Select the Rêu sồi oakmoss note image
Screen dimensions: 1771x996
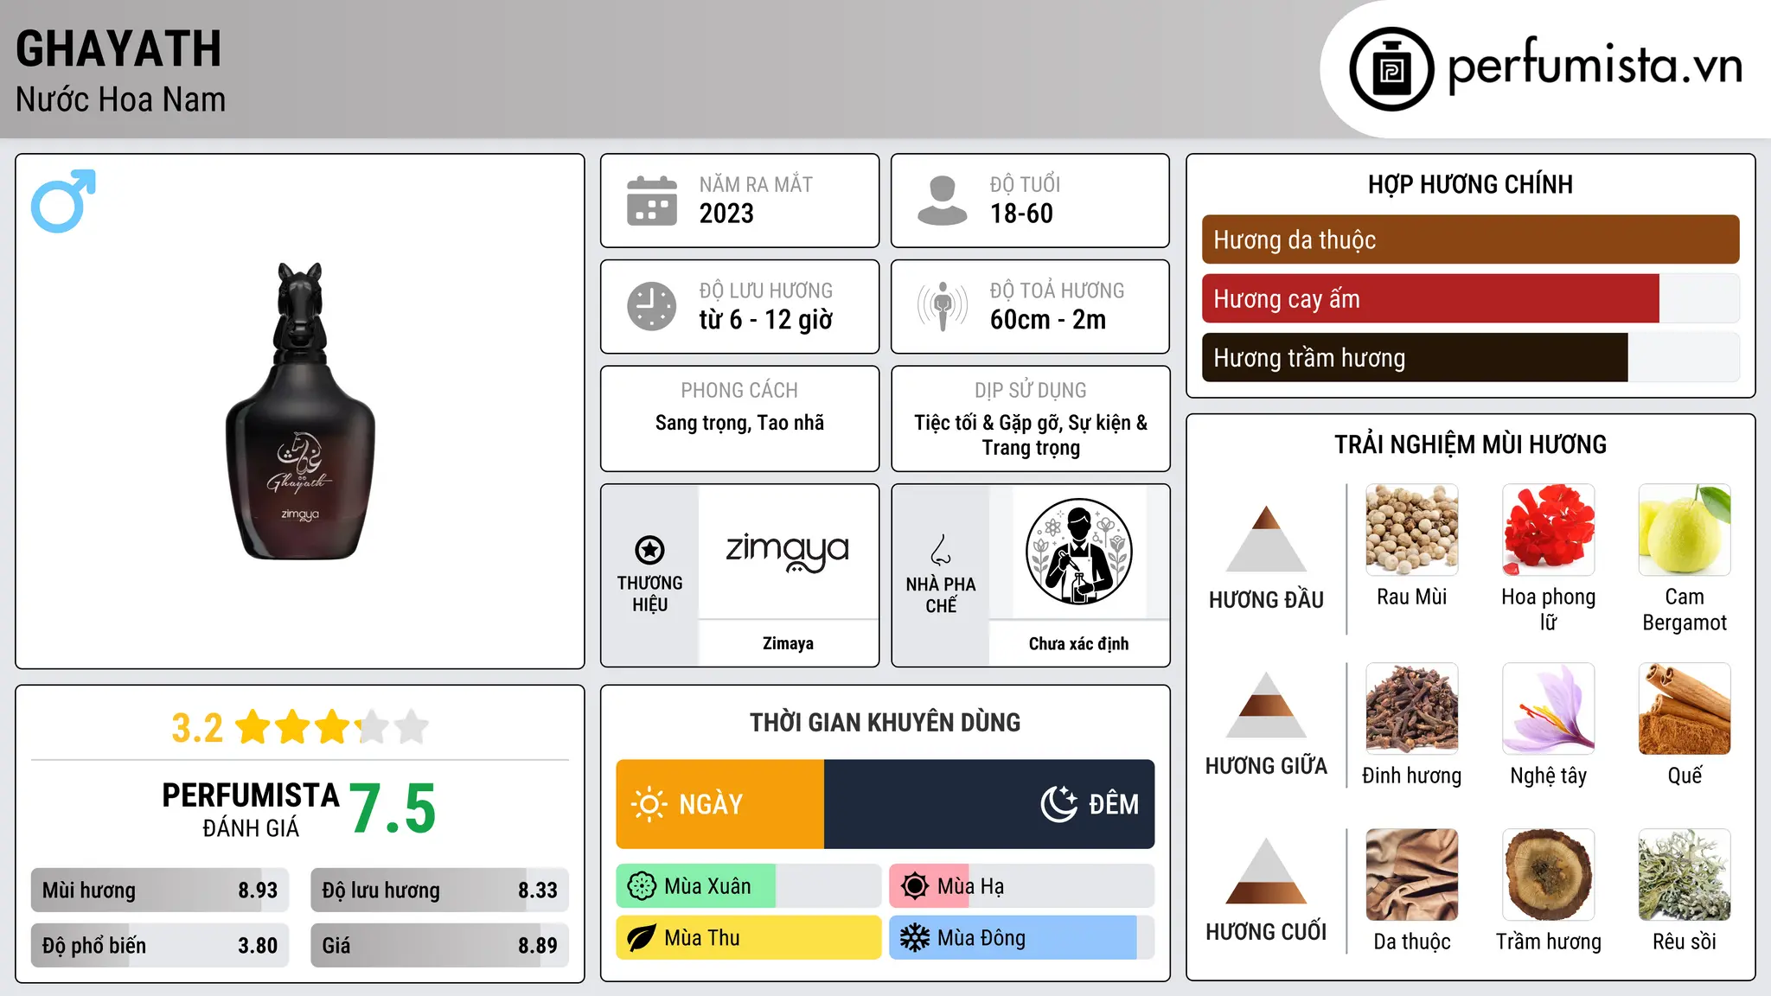pyautogui.click(x=1685, y=875)
